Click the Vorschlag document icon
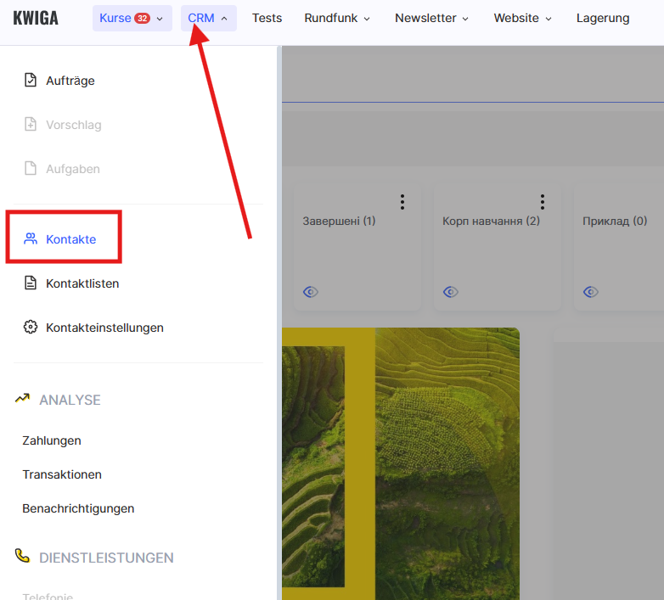The image size is (664, 600). (x=31, y=125)
